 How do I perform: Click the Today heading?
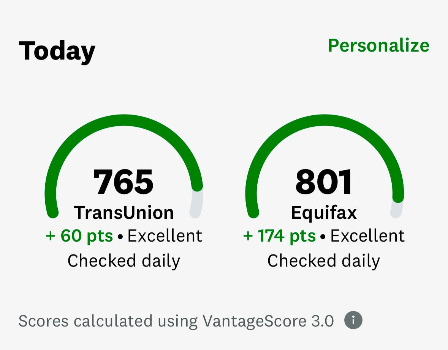[x=57, y=51]
